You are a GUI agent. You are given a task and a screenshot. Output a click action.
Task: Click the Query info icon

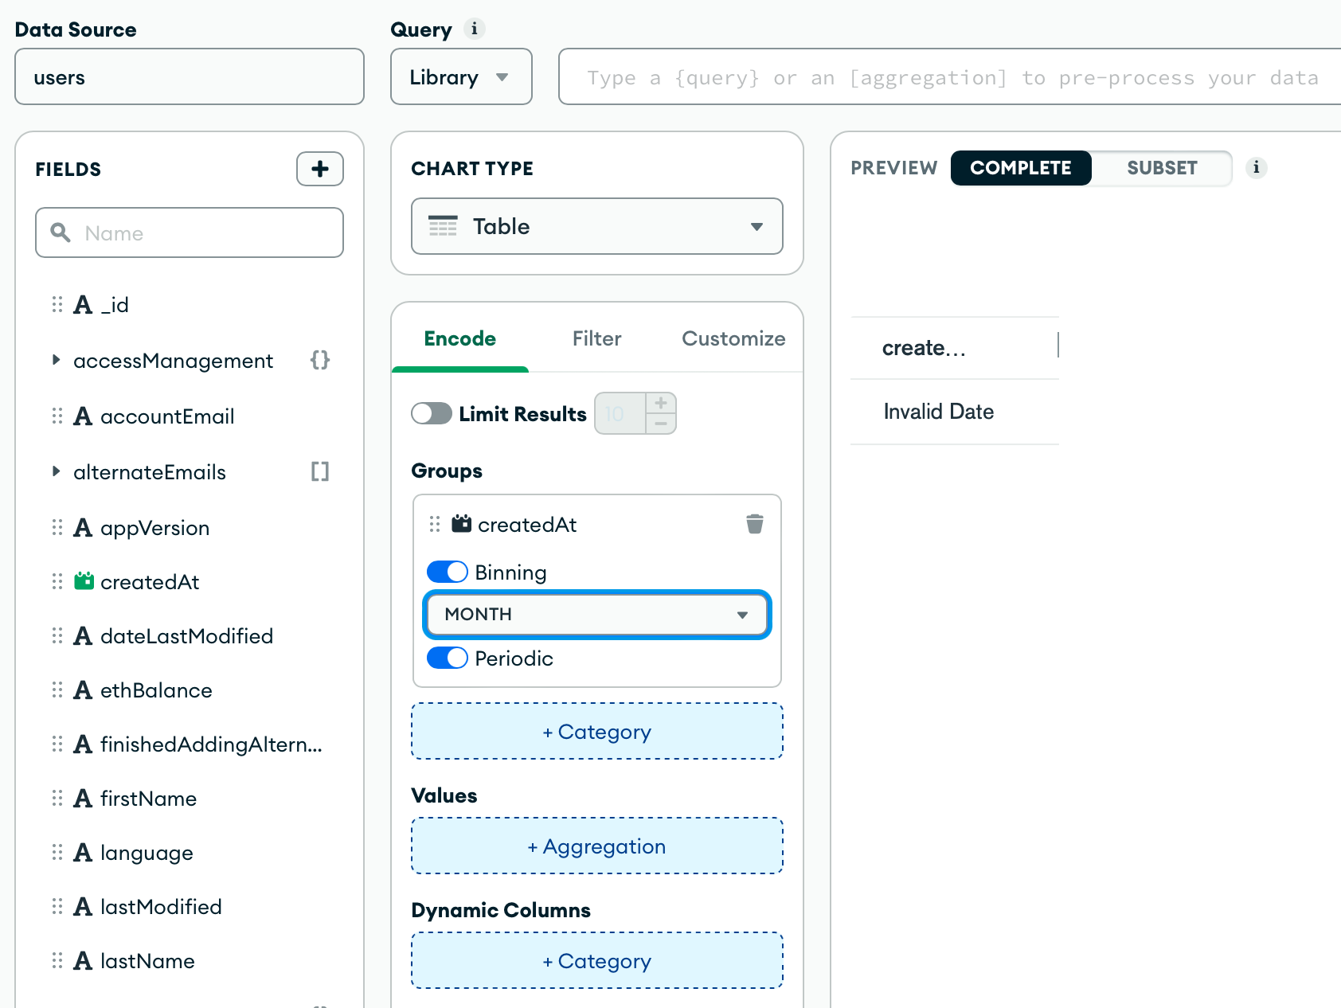point(475,29)
